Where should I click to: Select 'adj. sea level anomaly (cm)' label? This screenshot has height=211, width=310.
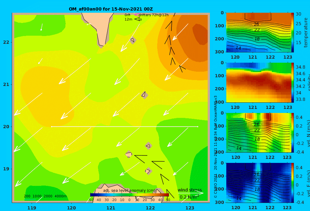tap(129, 191)
